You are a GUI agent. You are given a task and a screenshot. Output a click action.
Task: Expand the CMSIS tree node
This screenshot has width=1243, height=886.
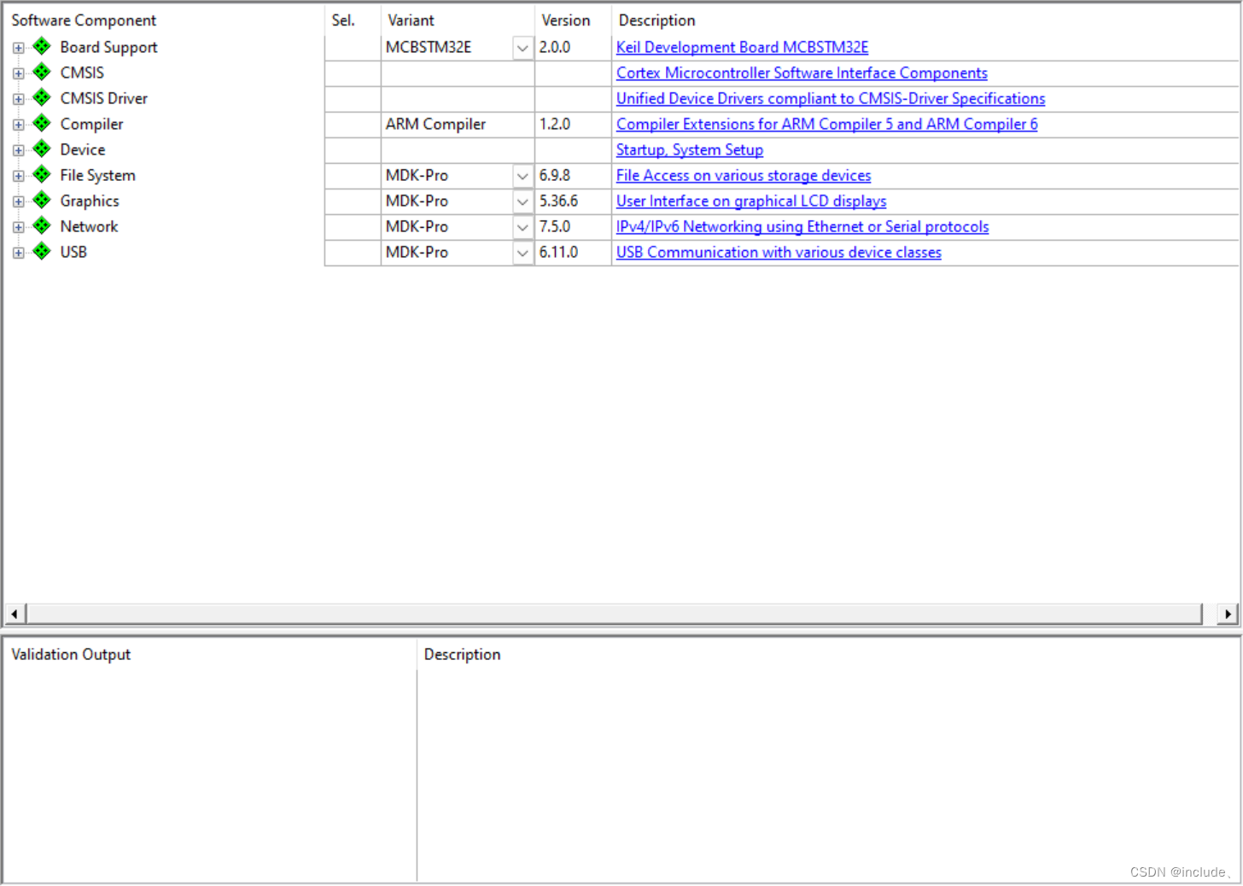click(x=18, y=73)
